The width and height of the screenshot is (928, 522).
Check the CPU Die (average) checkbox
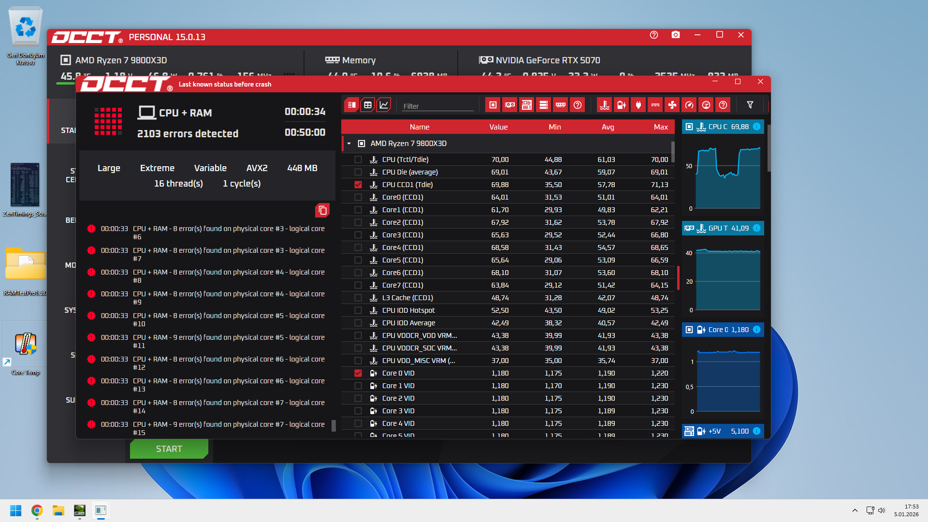[358, 172]
